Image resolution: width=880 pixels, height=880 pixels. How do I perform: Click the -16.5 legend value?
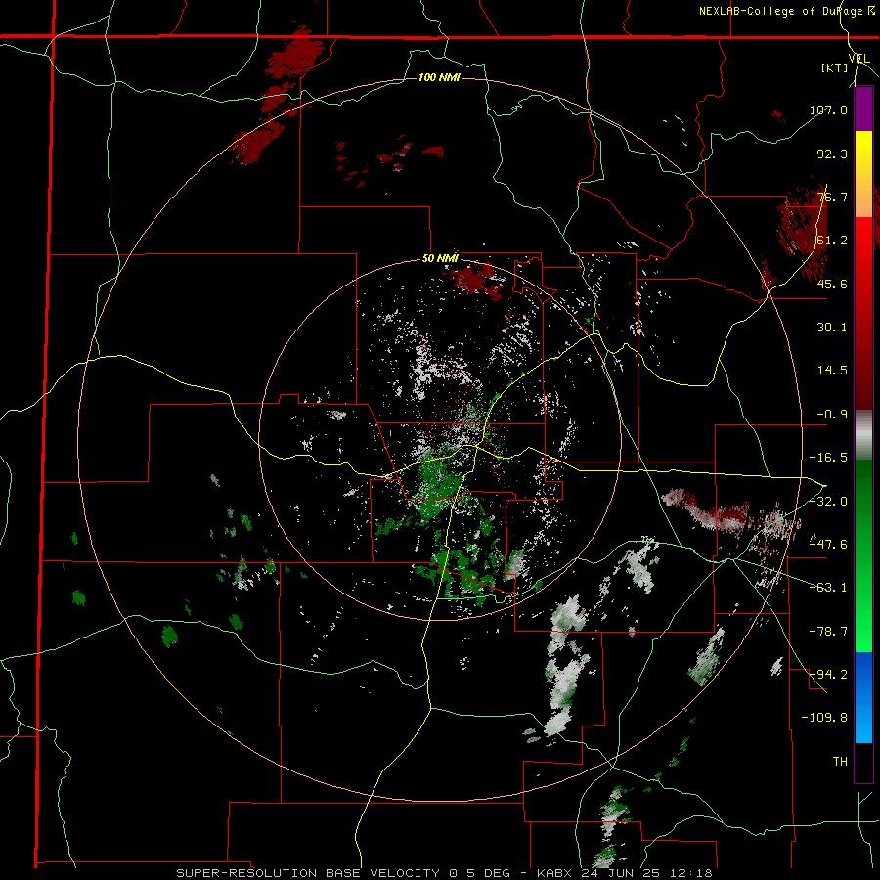click(828, 458)
